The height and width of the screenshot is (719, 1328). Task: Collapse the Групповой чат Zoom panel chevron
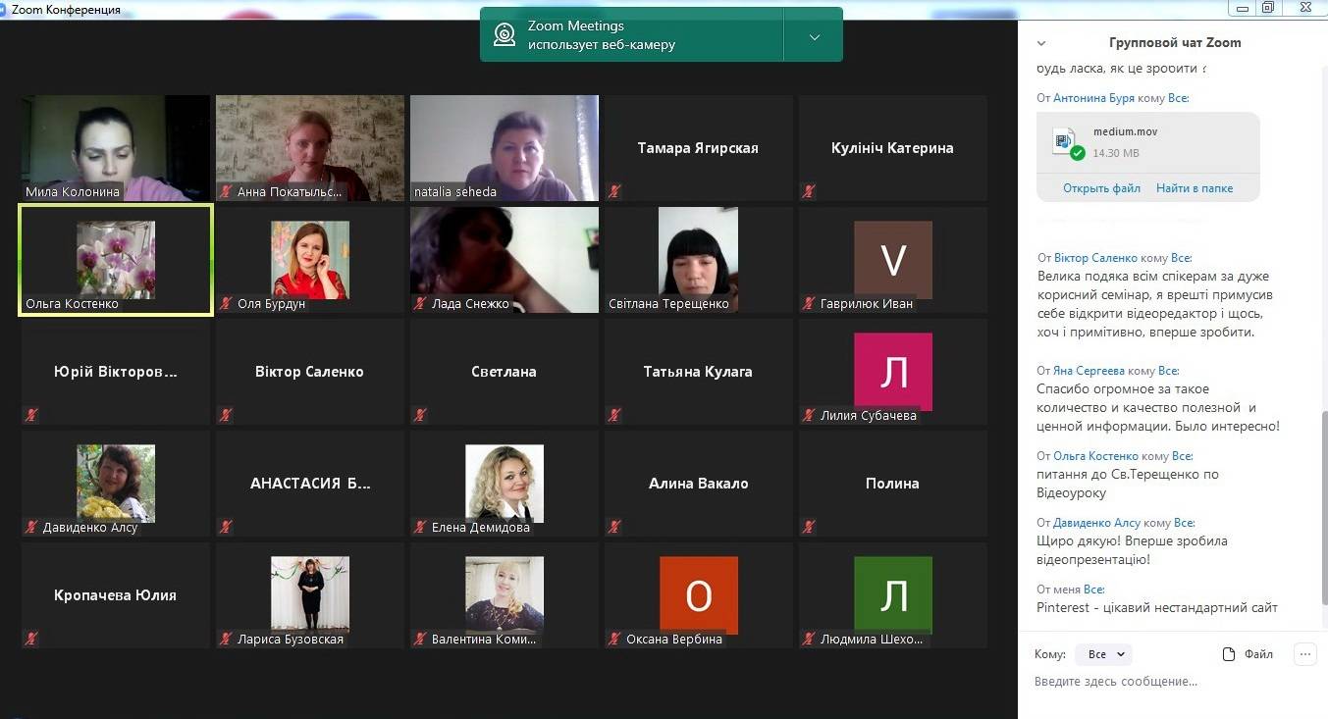pyautogui.click(x=1041, y=43)
